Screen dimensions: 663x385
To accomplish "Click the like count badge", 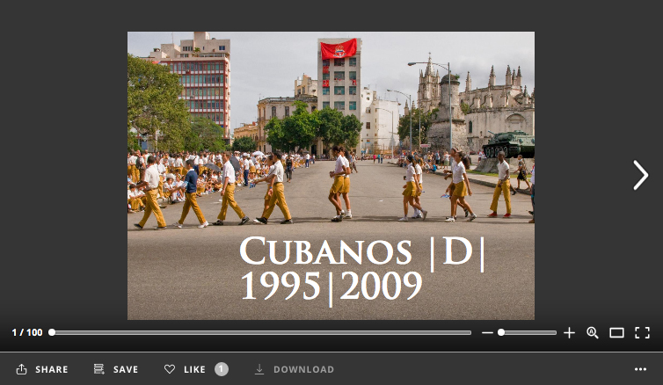I will coord(221,369).
